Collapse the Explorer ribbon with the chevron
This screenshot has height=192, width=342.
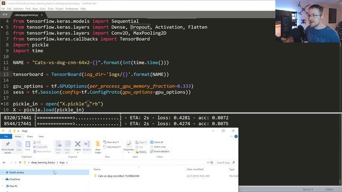[x=231, y=137]
